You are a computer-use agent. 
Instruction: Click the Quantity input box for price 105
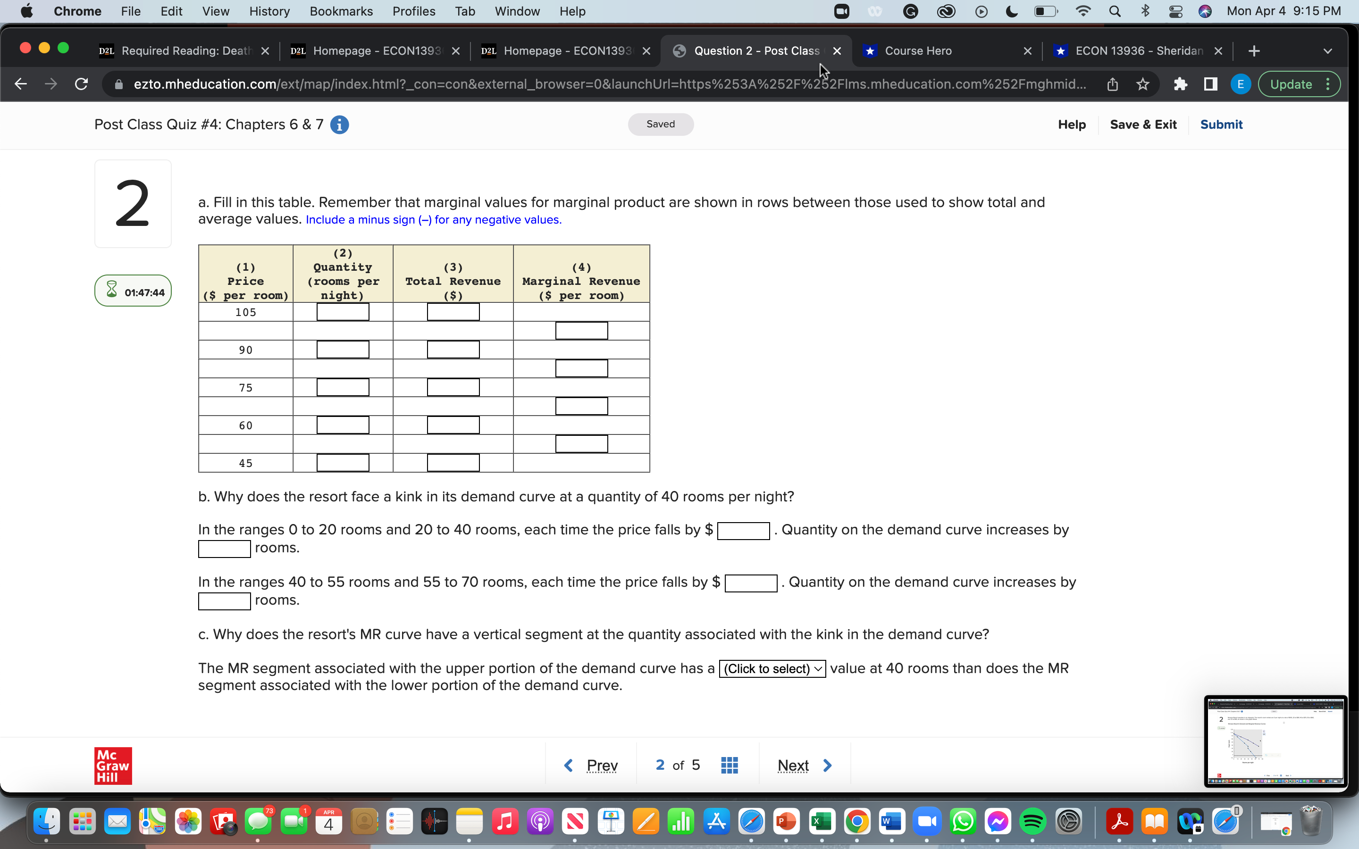pos(343,312)
